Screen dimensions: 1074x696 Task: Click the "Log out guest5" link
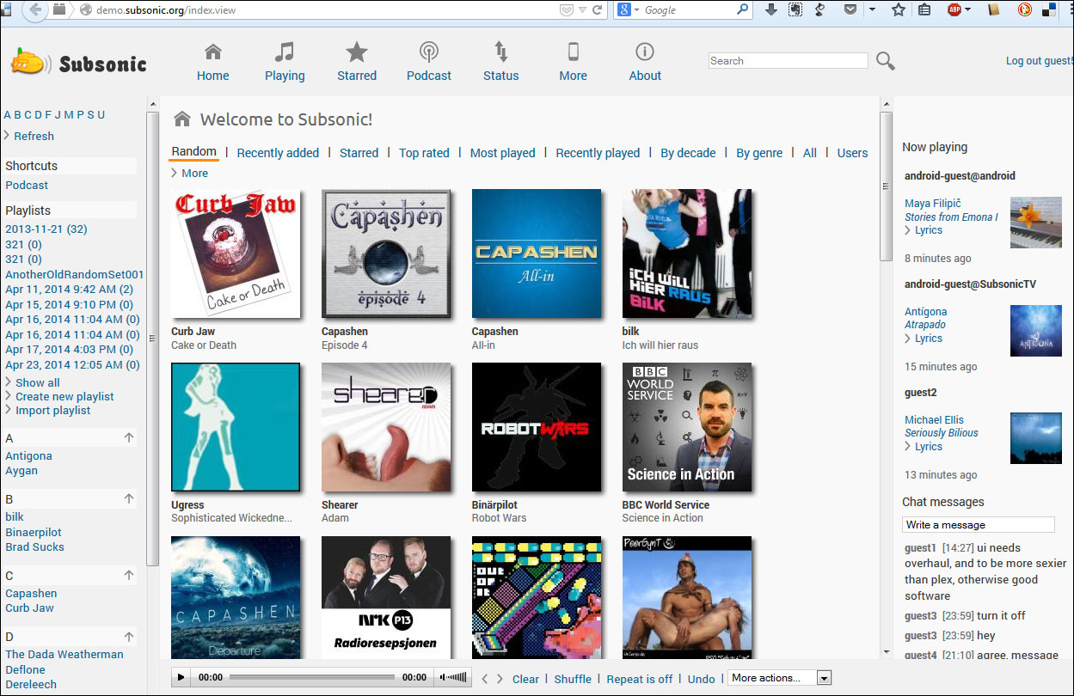point(1040,61)
